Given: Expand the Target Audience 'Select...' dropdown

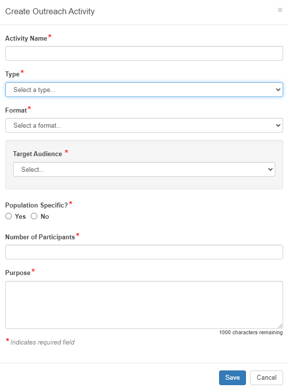Looking at the screenshot, I should [x=144, y=170].
